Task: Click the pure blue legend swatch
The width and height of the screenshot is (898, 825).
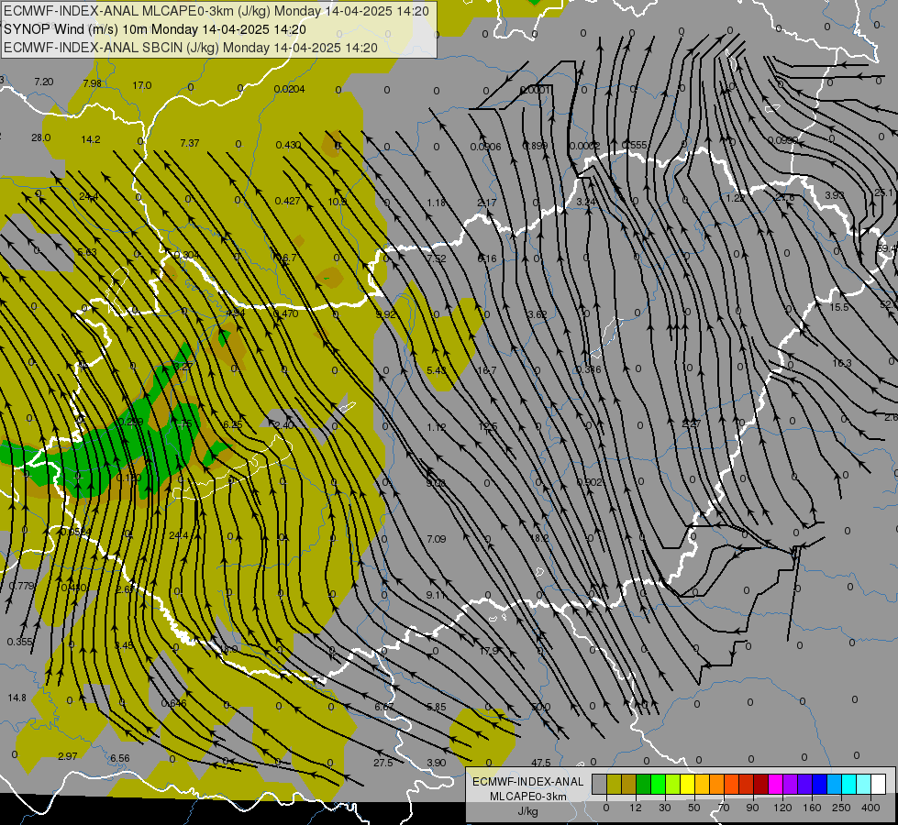Action: click(x=820, y=785)
